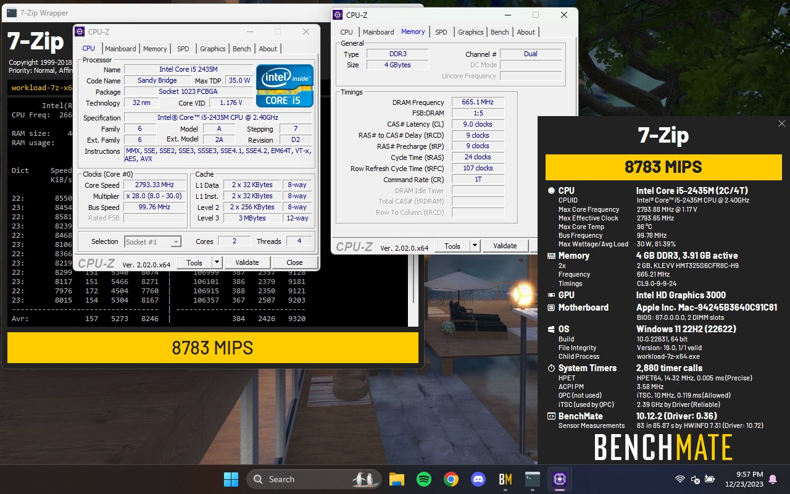Click the CAS# Latency 9.0 clocks value
This screenshot has height=494, width=790.
click(x=478, y=124)
